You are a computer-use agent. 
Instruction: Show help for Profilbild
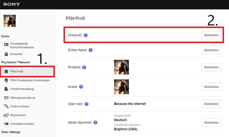point(84,67)
